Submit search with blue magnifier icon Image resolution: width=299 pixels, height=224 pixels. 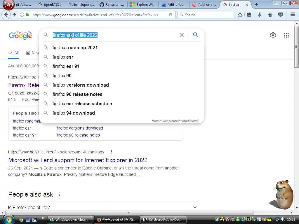(195, 35)
